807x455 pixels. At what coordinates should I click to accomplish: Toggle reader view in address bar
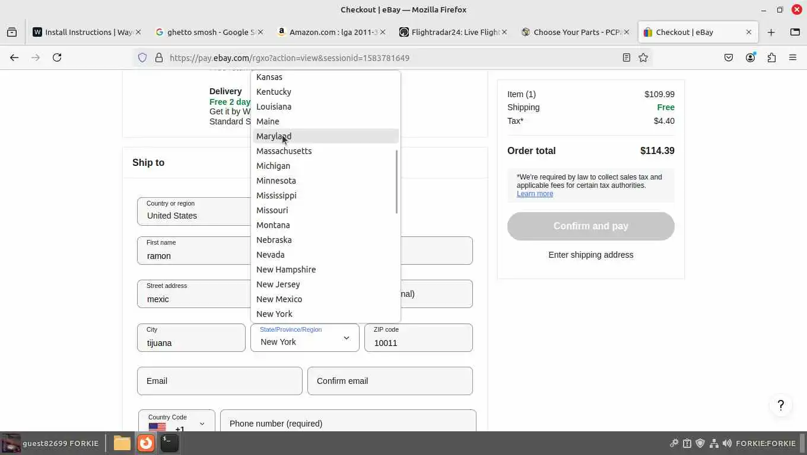click(x=626, y=57)
